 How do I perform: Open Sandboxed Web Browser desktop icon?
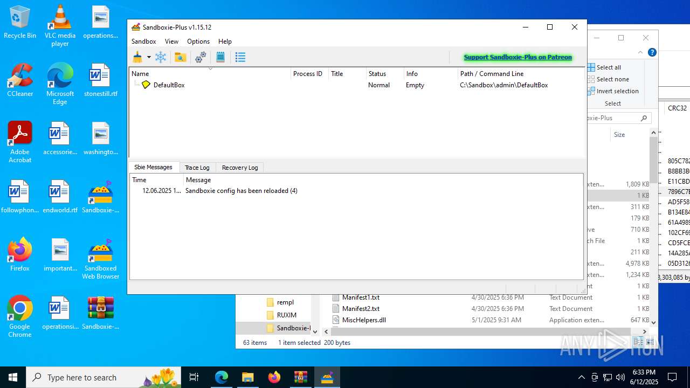pyautogui.click(x=100, y=259)
